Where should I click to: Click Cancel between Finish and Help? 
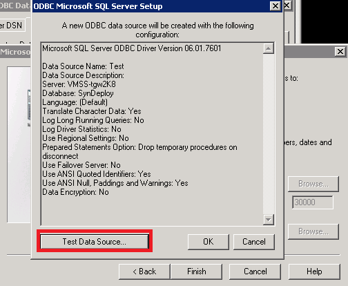pos(255,271)
